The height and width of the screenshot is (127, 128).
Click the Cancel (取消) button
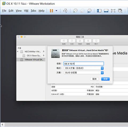click(94, 79)
